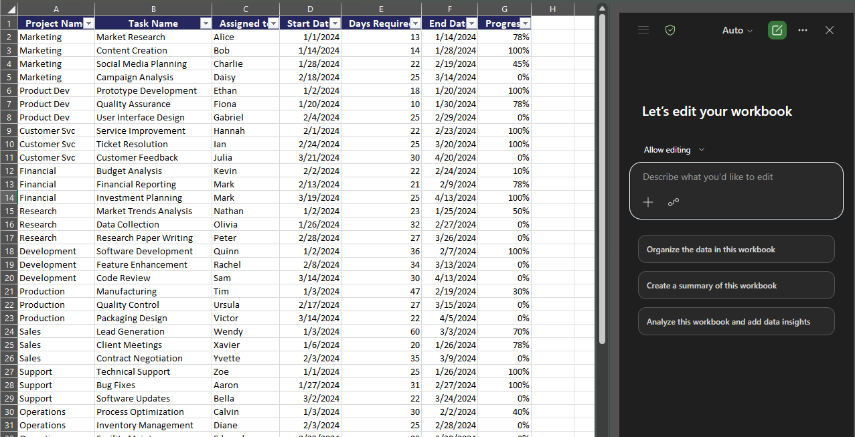
Task: Select cell with assignee Ursula
Action: pyautogui.click(x=246, y=304)
